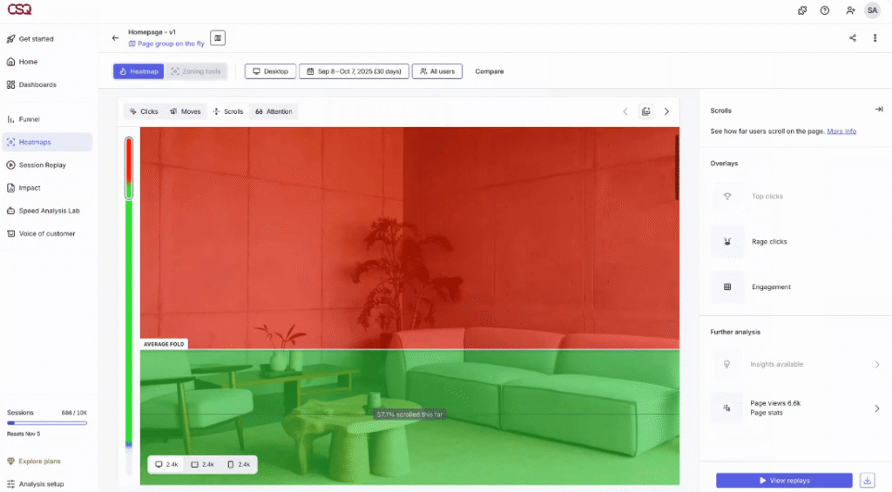Screen dimensions: 892x492
Task: Toggle the Top clicks overlay
Action: coord(727,197)
